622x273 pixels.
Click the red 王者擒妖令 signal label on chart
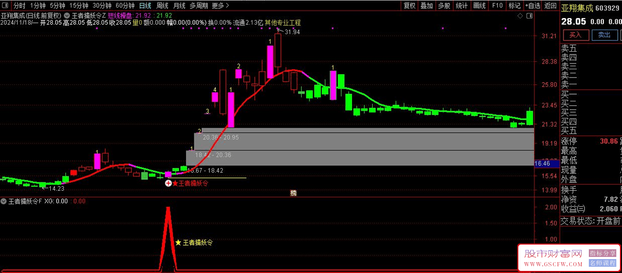(190, 183)
